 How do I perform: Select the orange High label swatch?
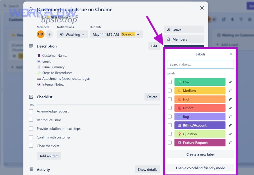point(200,99)
